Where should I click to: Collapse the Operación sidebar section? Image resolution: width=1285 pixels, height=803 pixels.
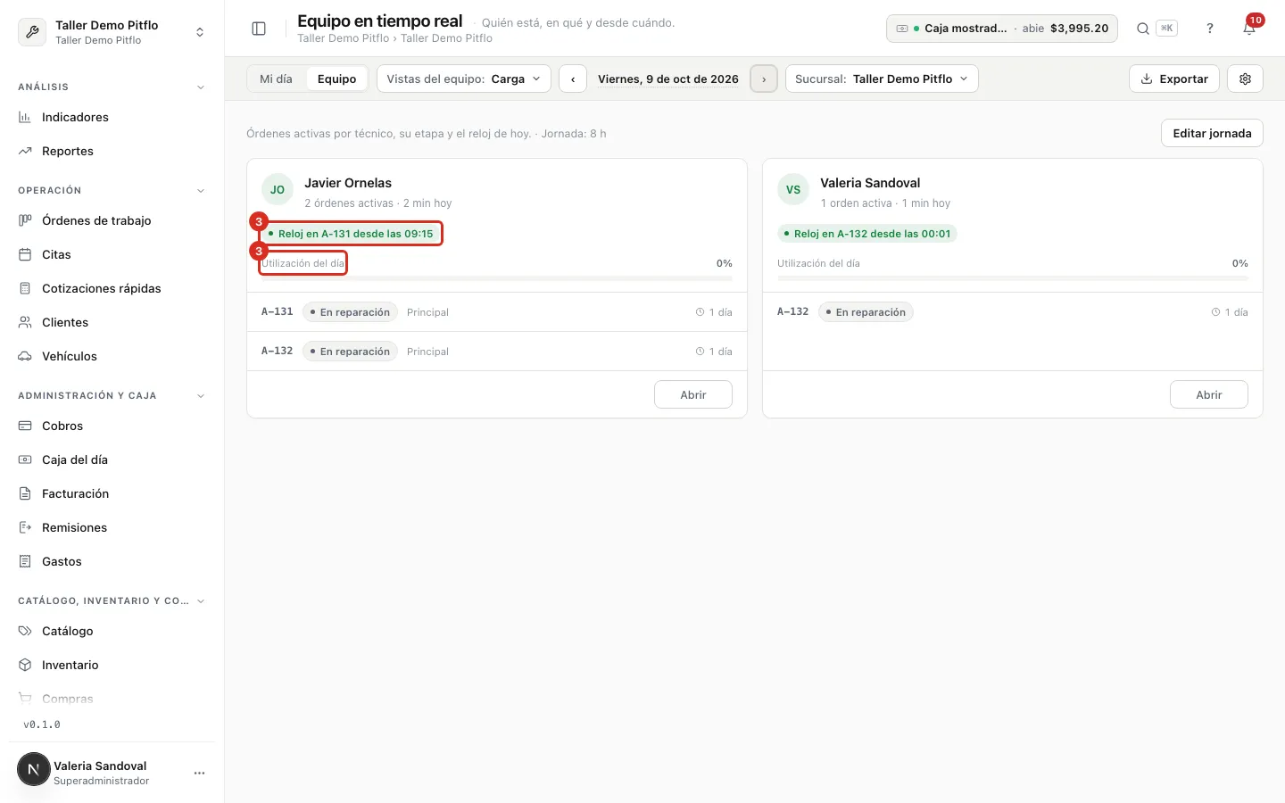pyautogui.click(x=201, y=191)
